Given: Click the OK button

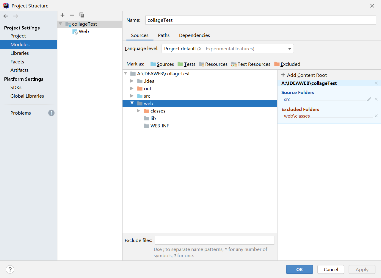Looking at the screenshot, I should coord(300,269).
